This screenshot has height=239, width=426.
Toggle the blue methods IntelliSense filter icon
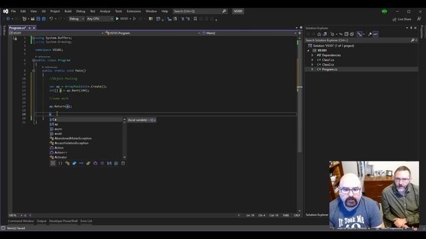pos(74,163)
